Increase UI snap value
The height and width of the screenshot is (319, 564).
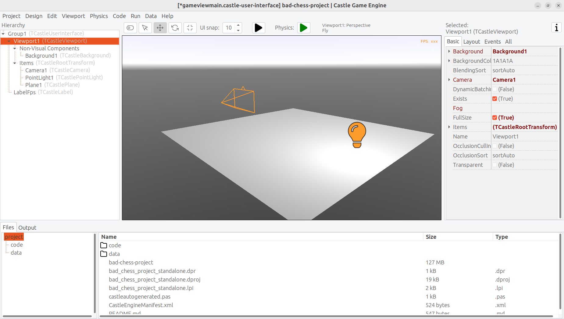pos(238,25)
